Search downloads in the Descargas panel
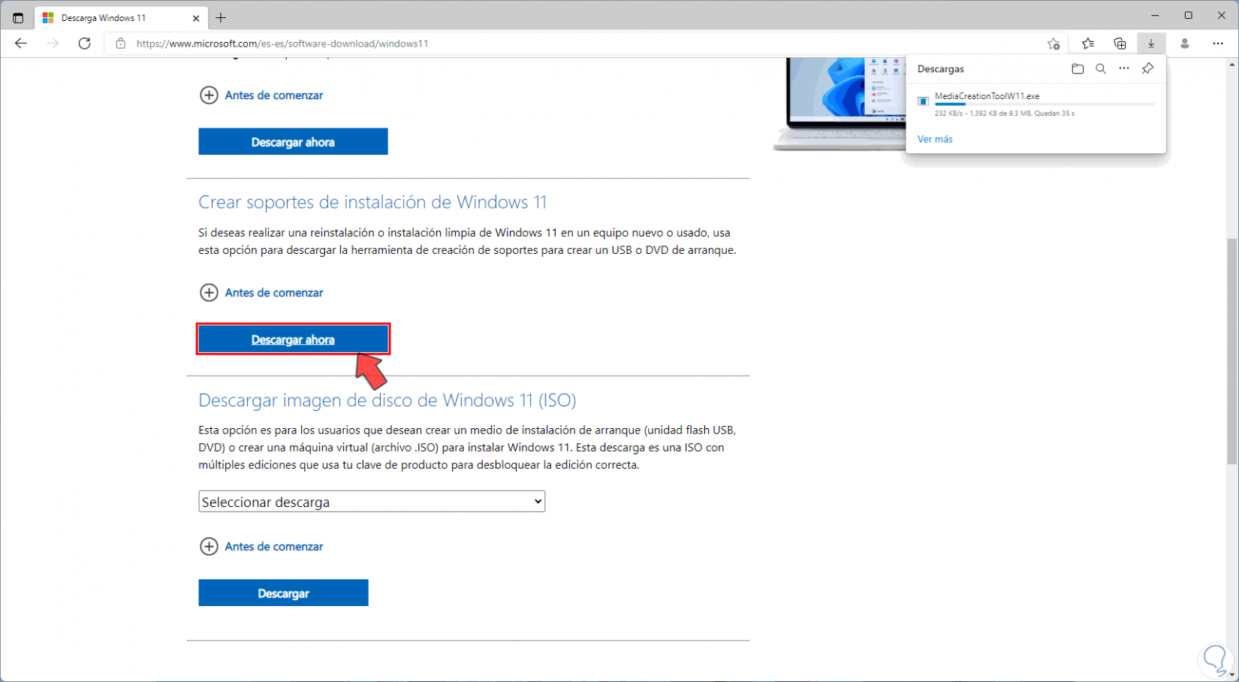This screenshot has width=1239, height=682. pos(1101,69)
